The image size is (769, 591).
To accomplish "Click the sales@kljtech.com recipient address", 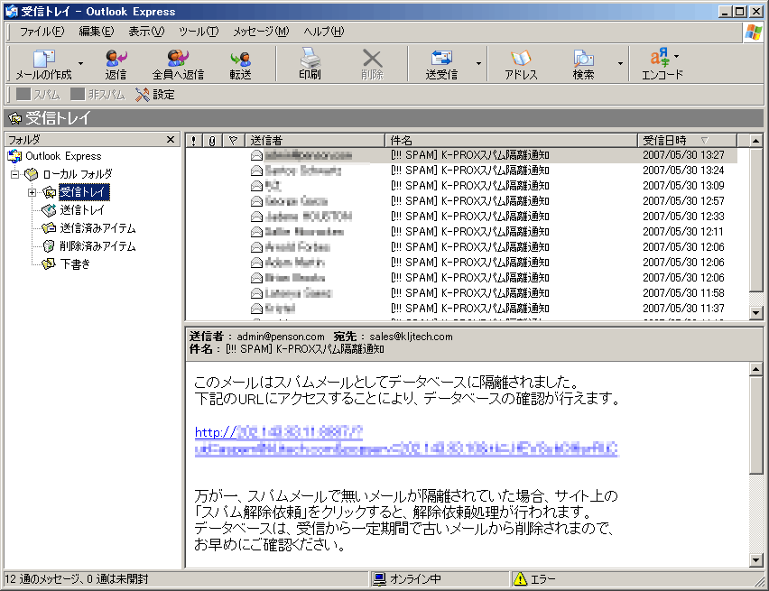I will 411,337.
